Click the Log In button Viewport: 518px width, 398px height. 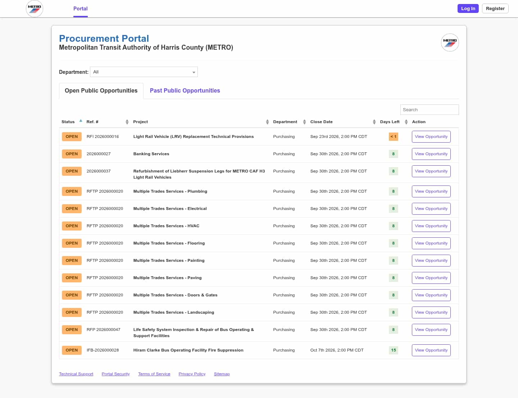point(468,9)
